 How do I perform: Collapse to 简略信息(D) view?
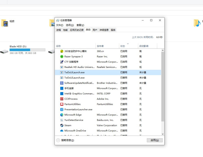tap(65, 140)
